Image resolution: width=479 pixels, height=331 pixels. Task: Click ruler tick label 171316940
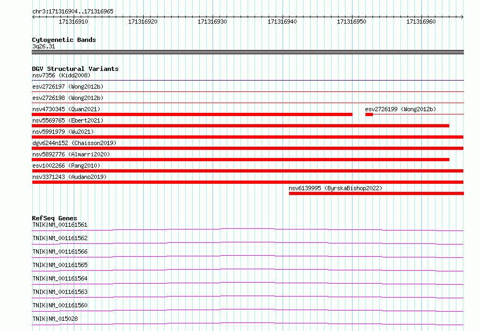(x=282, y=21)
